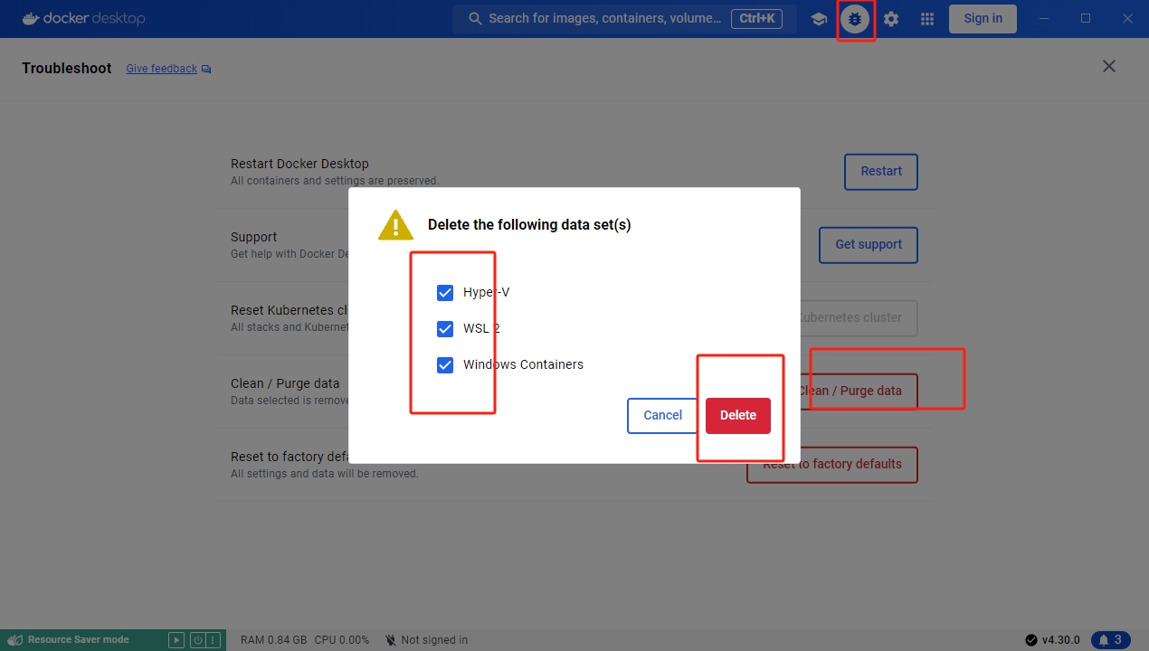
Task: Open Settings via the gear icon
Action: click(x=891, y=19)
